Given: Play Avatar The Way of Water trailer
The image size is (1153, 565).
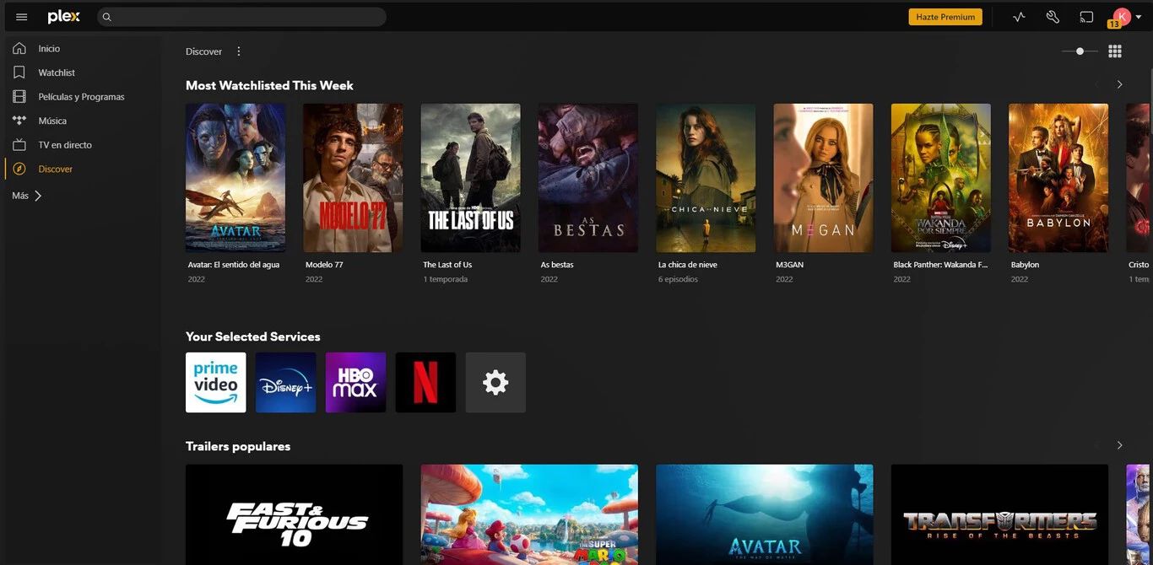Looking at the screenshot, I should (765, 514).
